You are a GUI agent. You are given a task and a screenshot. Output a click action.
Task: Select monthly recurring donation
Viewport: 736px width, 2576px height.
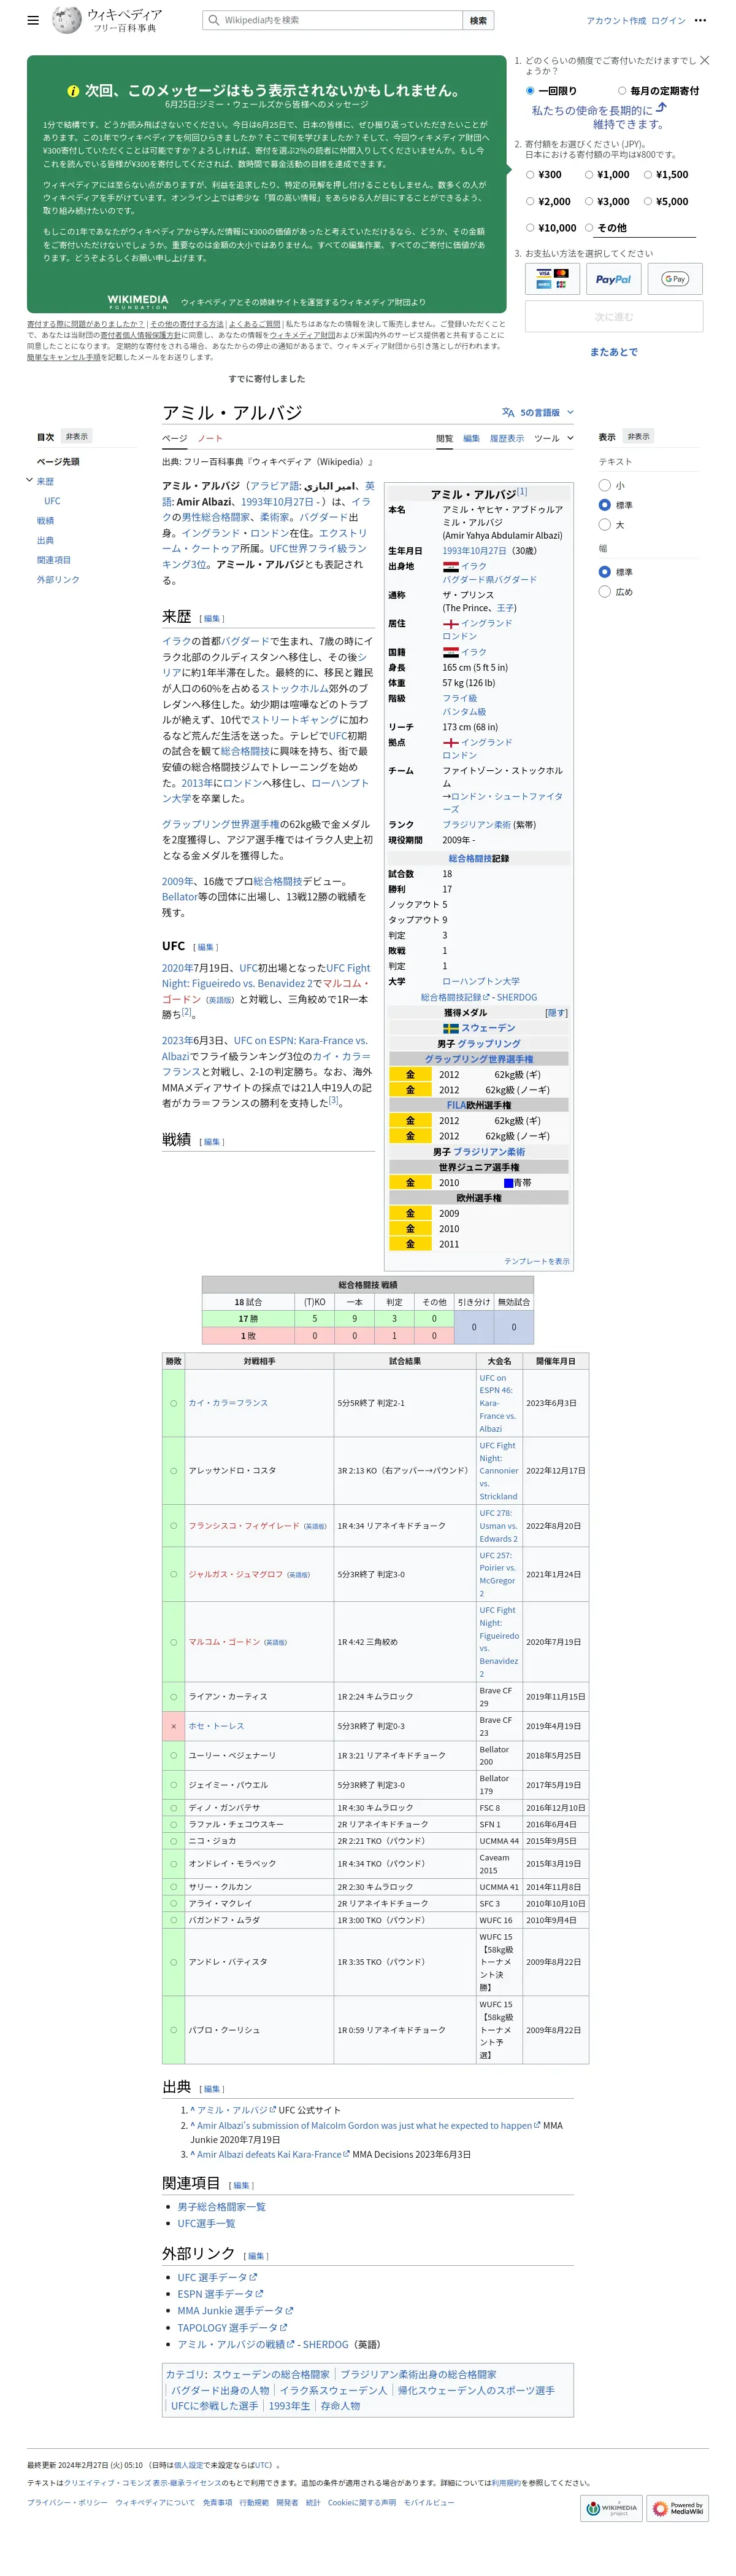coord(621,91)
